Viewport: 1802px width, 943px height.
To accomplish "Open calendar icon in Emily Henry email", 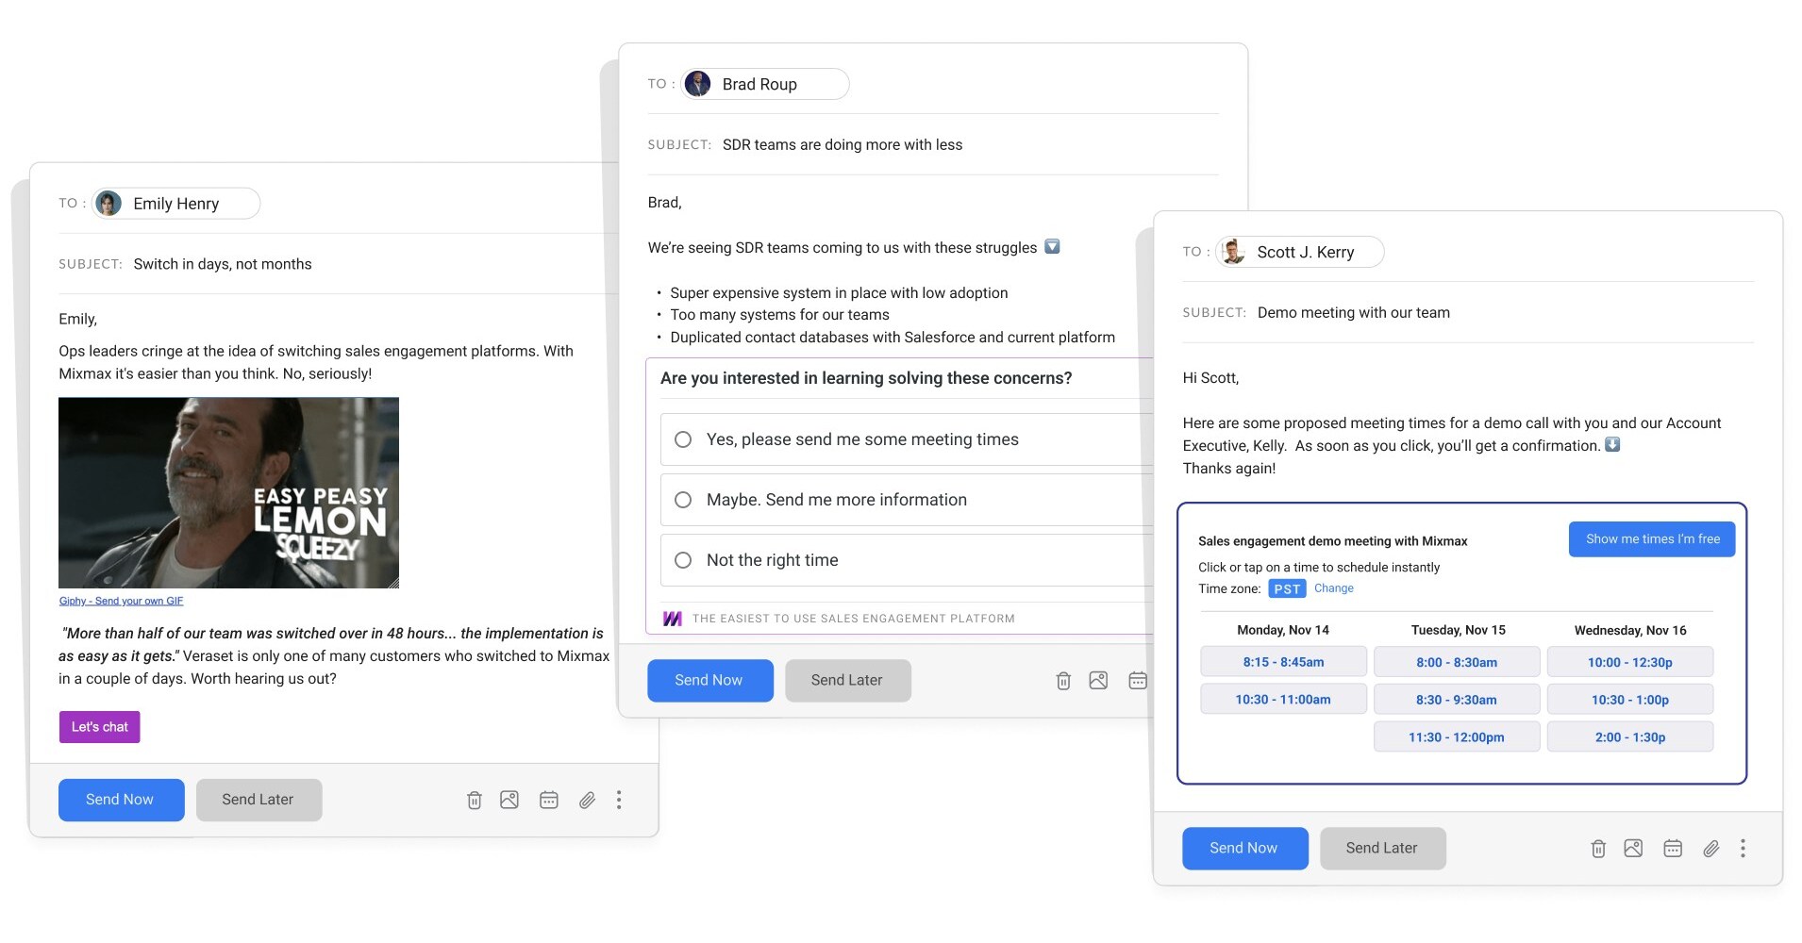I will pyautogui.click(x=549, y=801).
